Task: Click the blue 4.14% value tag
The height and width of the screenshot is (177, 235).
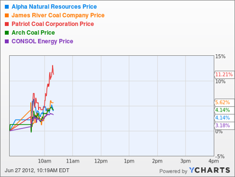Action: click(224, 118)
